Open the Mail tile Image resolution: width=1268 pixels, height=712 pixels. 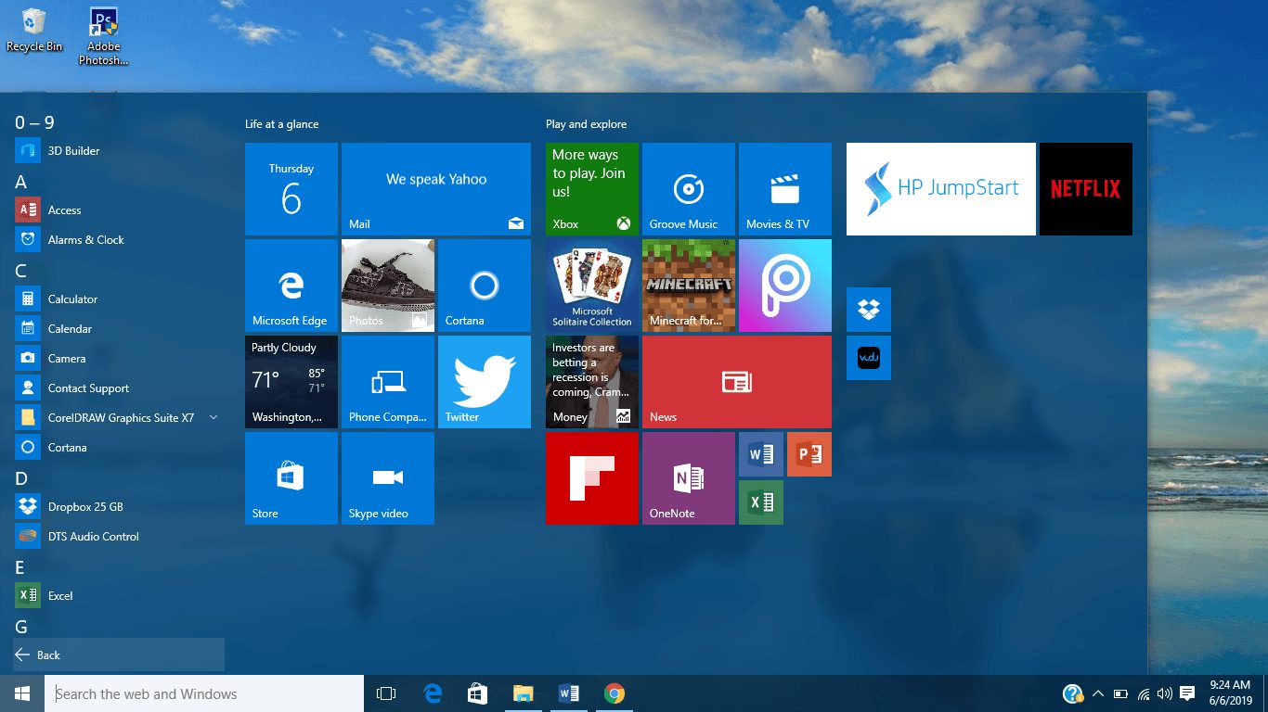436,189
